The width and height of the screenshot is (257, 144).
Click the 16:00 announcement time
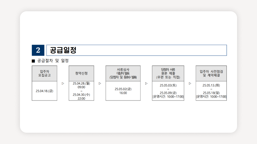point(123,93)
